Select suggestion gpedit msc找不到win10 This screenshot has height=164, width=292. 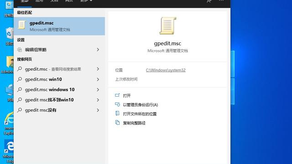(59, 100)
